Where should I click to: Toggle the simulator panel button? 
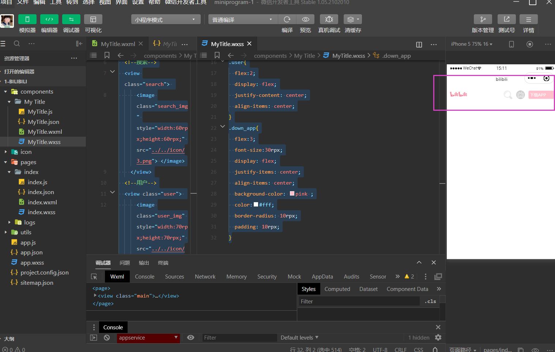pos(27,19)
